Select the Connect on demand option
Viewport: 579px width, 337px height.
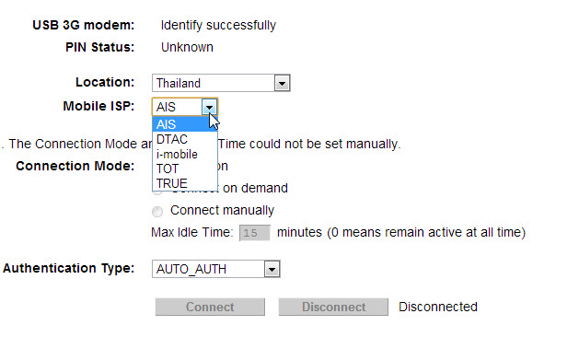coord(255,188)
